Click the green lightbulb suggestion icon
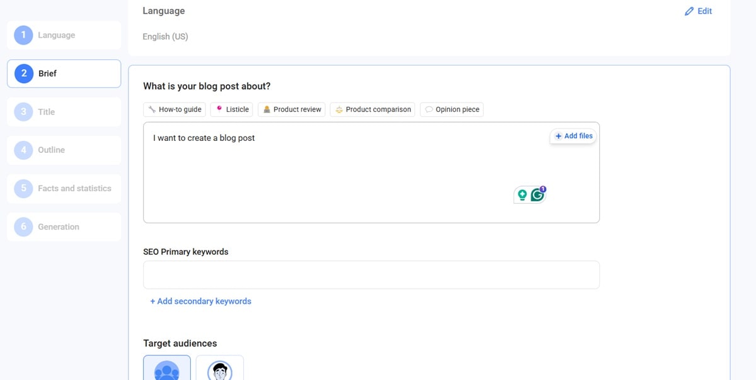This screenshot has width=756, height=380. pos(522,195)
